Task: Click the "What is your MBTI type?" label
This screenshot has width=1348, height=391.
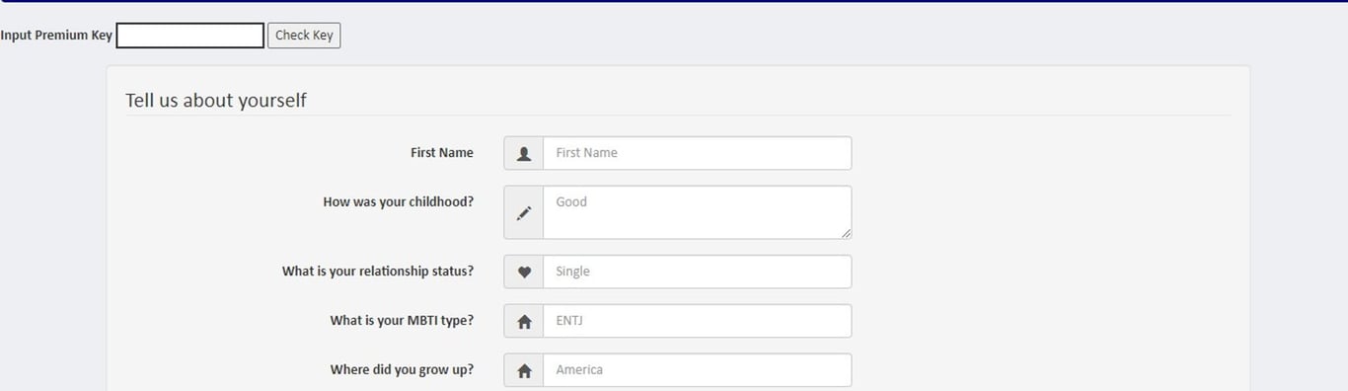Action: click(402, 320)
